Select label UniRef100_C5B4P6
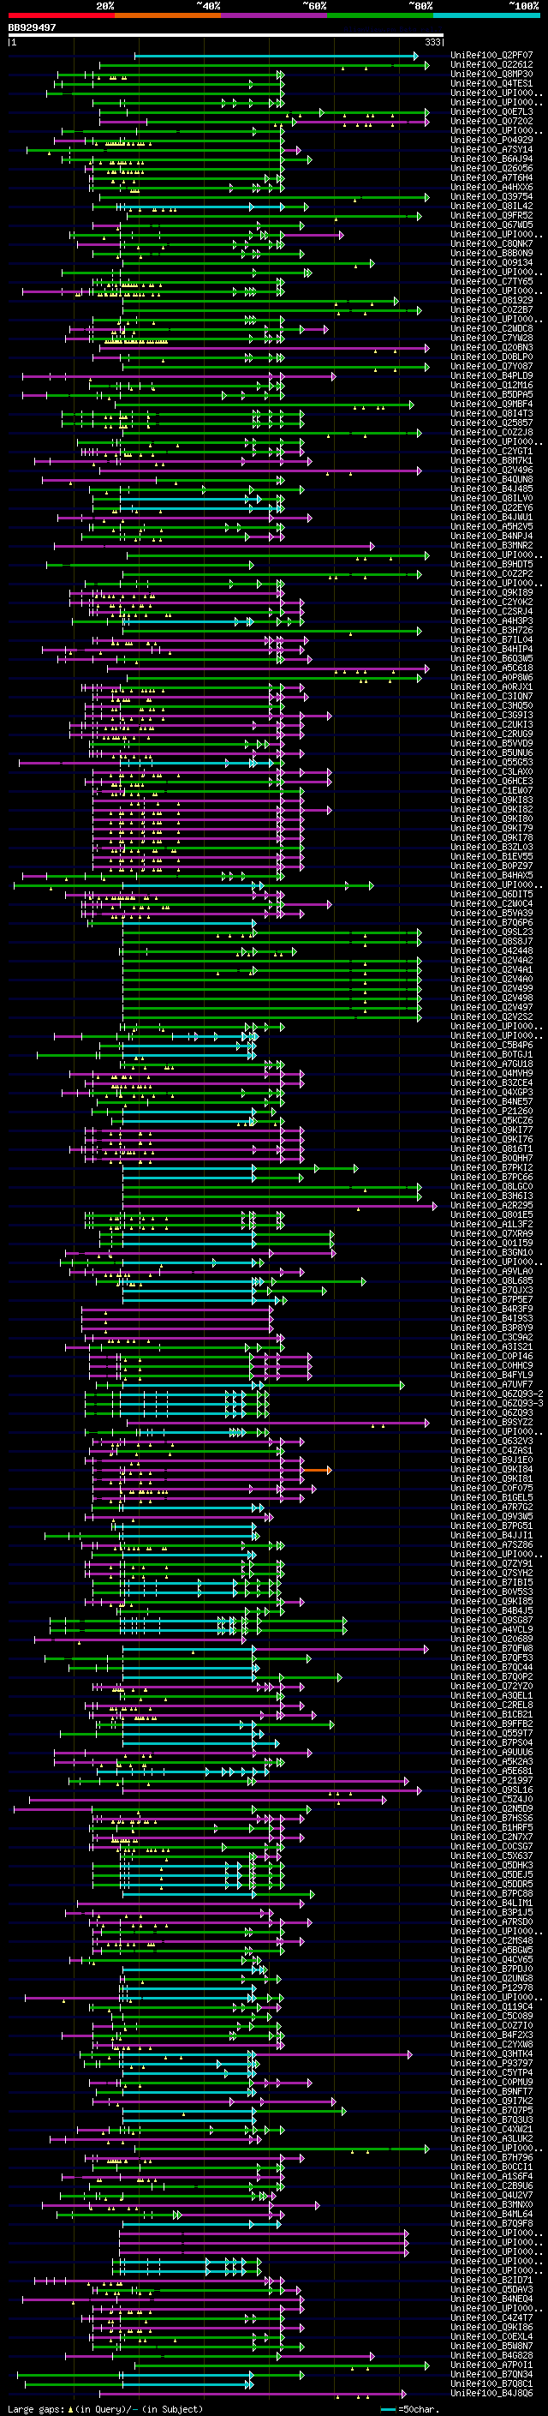 491,1045
